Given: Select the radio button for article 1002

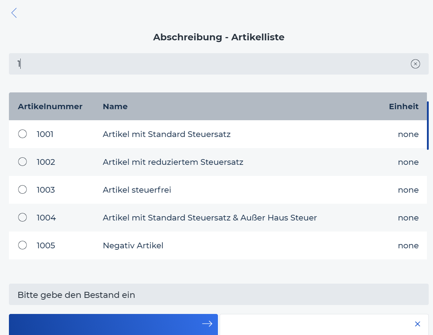Looking at the screenshot, I should (x=22, y=162).
